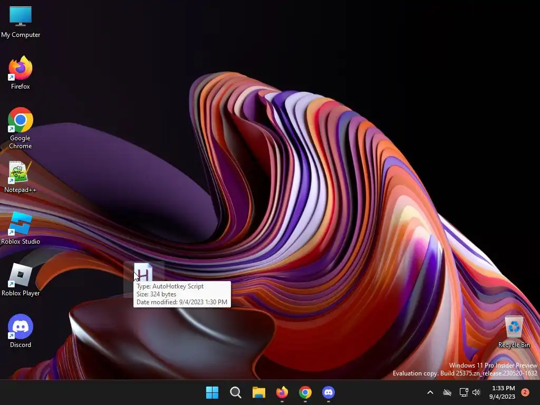Open the notification badge showing 2
Screen dimensions: 540x405
[x=525, y=392]
